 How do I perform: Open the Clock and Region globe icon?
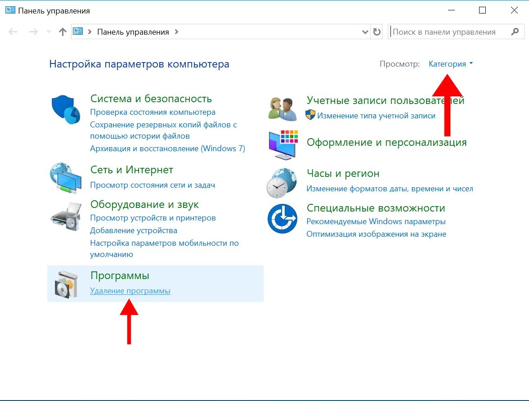pos(282,183)
